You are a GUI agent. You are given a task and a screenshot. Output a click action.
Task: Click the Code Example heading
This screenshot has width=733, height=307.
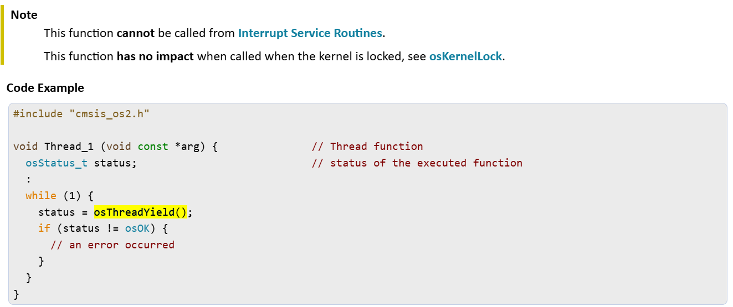(x=45, y=88)
